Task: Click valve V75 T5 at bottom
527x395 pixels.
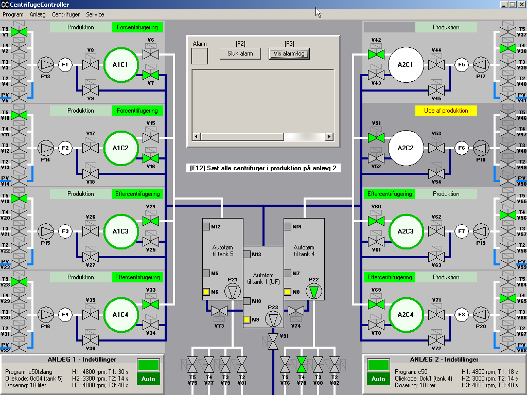Action: click(x=192, y=365)
